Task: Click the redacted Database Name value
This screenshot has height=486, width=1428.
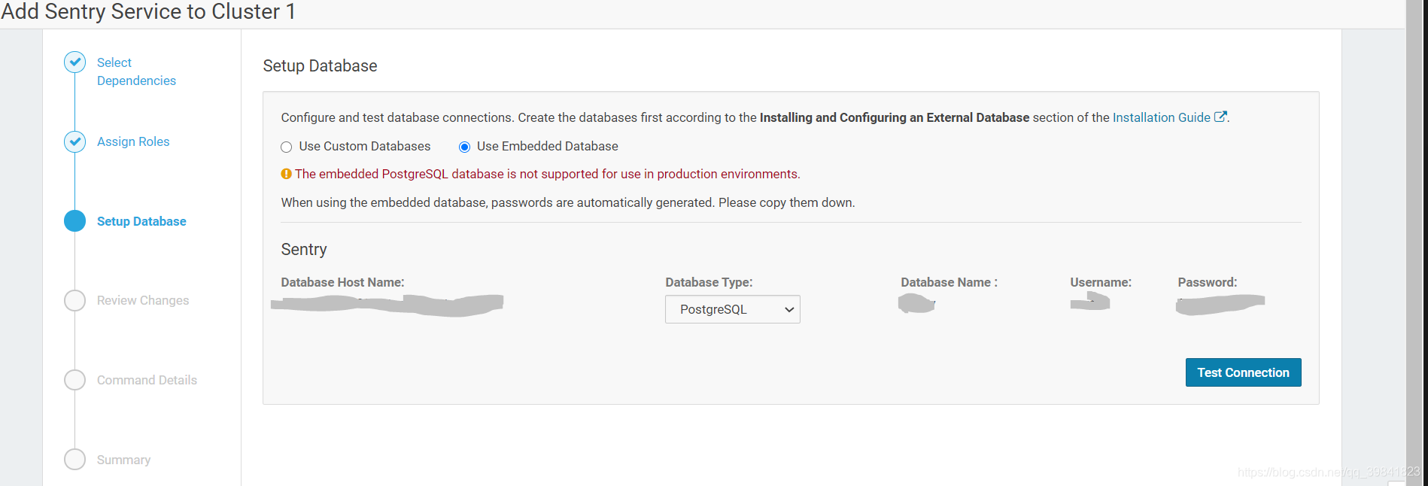Action: 916,303
